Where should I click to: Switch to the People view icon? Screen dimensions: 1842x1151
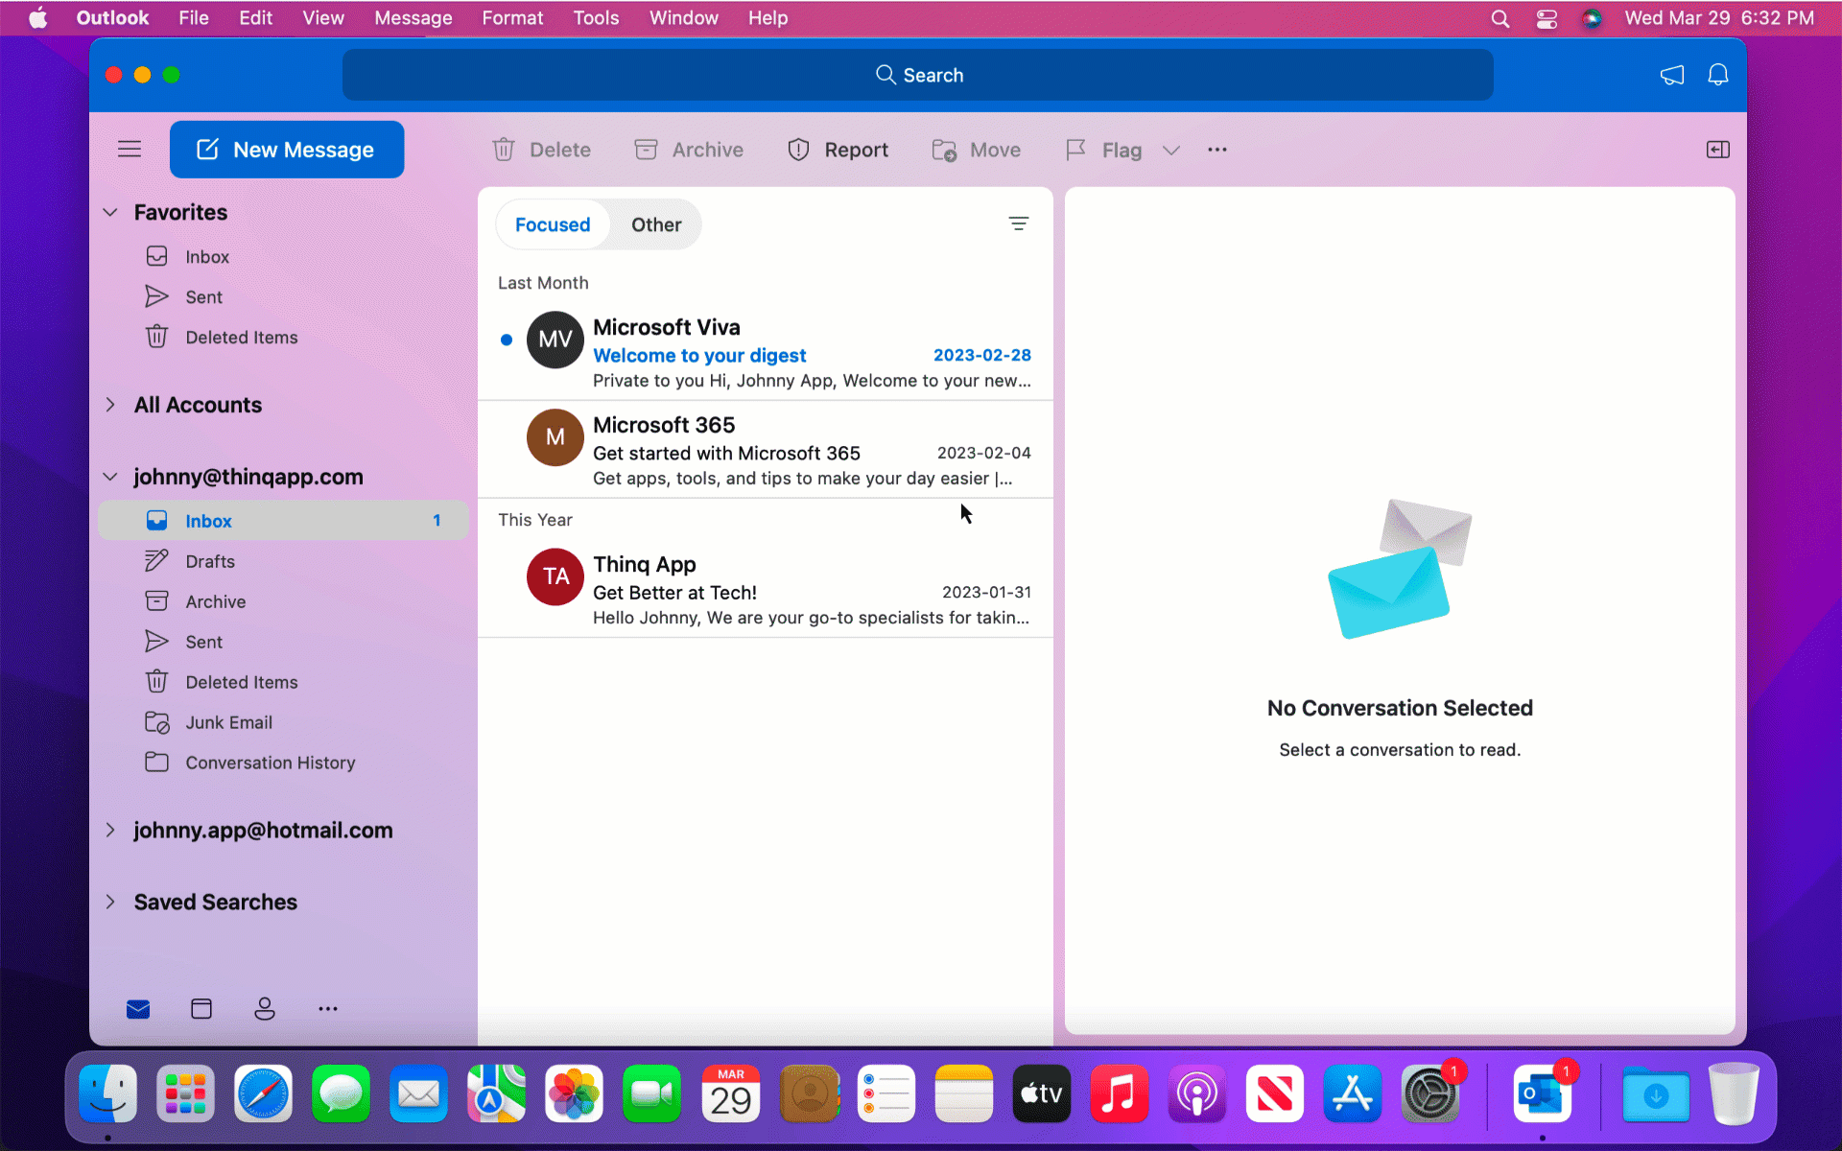[x=265, y=1008]
